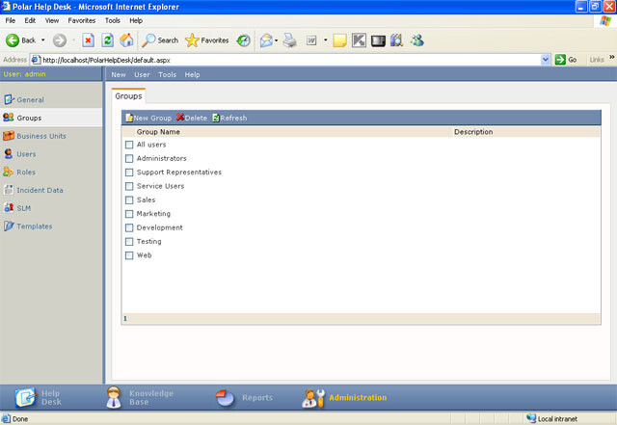Viewport: 617px width, 425px height.
Task: Open the Incident Data link
Action: pos(40,190)
